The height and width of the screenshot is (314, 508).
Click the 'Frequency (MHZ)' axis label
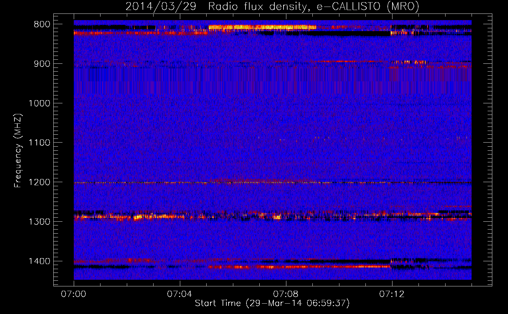(x=18, y=150)
